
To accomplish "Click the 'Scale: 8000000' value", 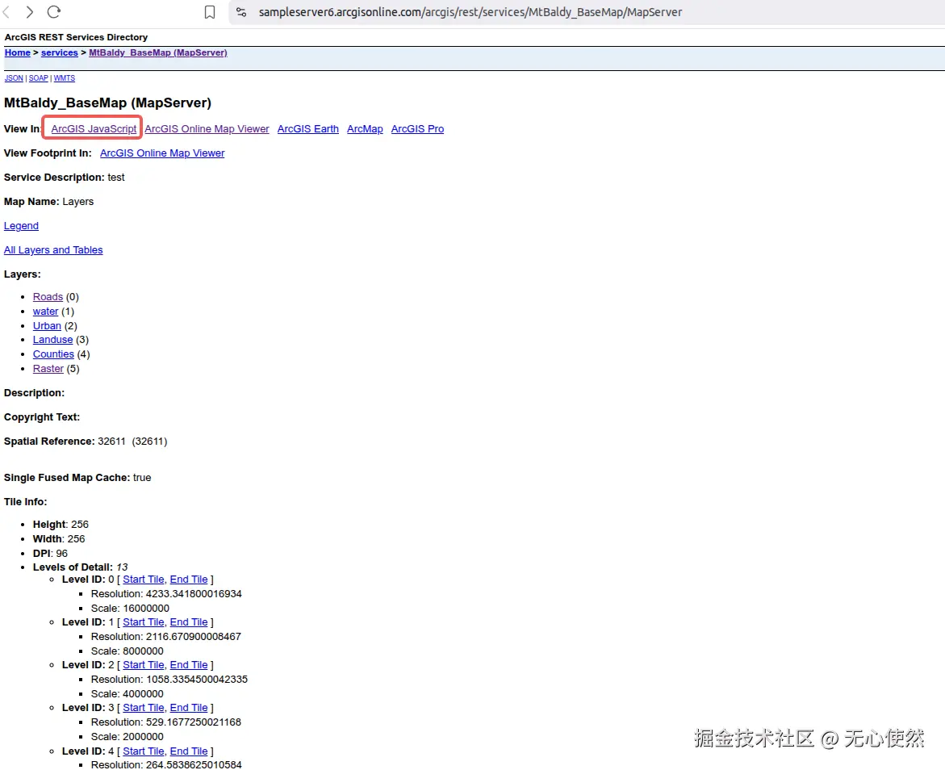I will tap(128, 651).
